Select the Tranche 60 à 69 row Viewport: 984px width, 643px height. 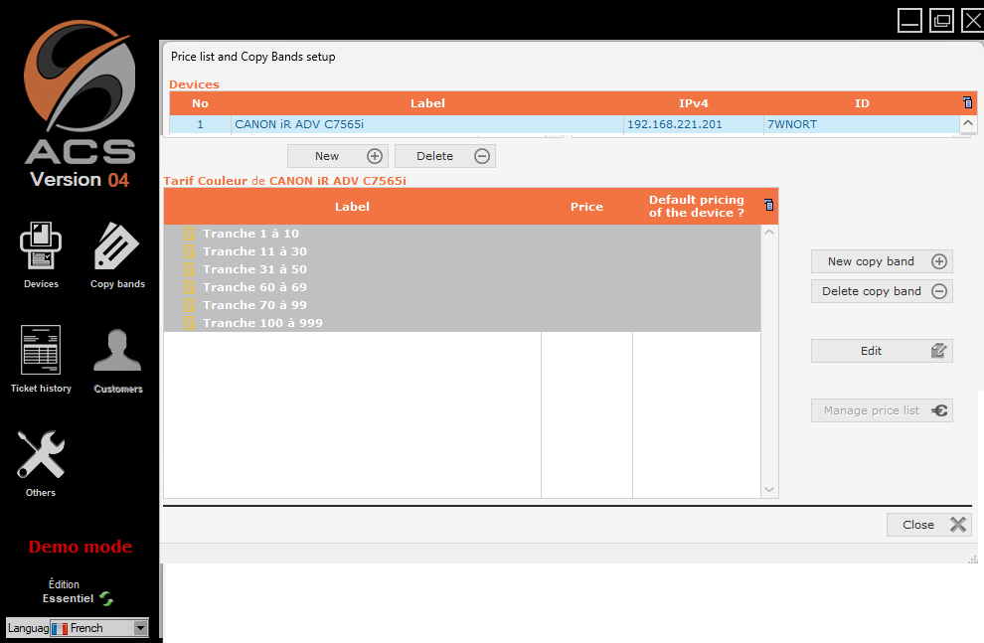click(462, 287)
